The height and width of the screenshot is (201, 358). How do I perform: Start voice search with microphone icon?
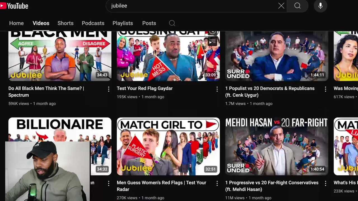321,6
